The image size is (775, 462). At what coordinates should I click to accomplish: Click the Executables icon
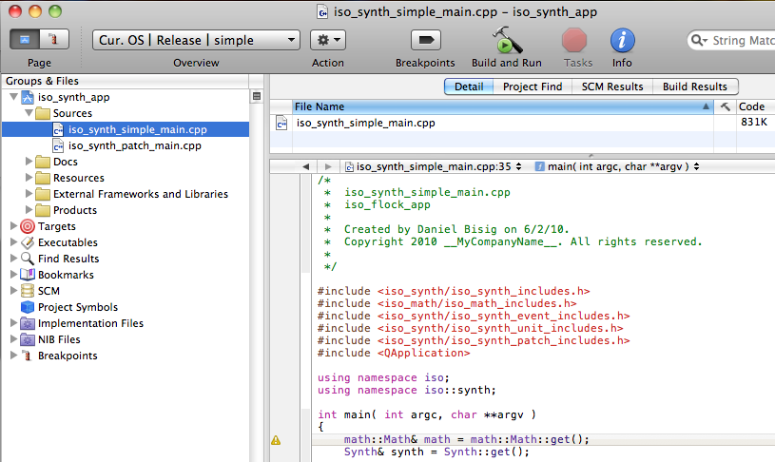(28, 242)
